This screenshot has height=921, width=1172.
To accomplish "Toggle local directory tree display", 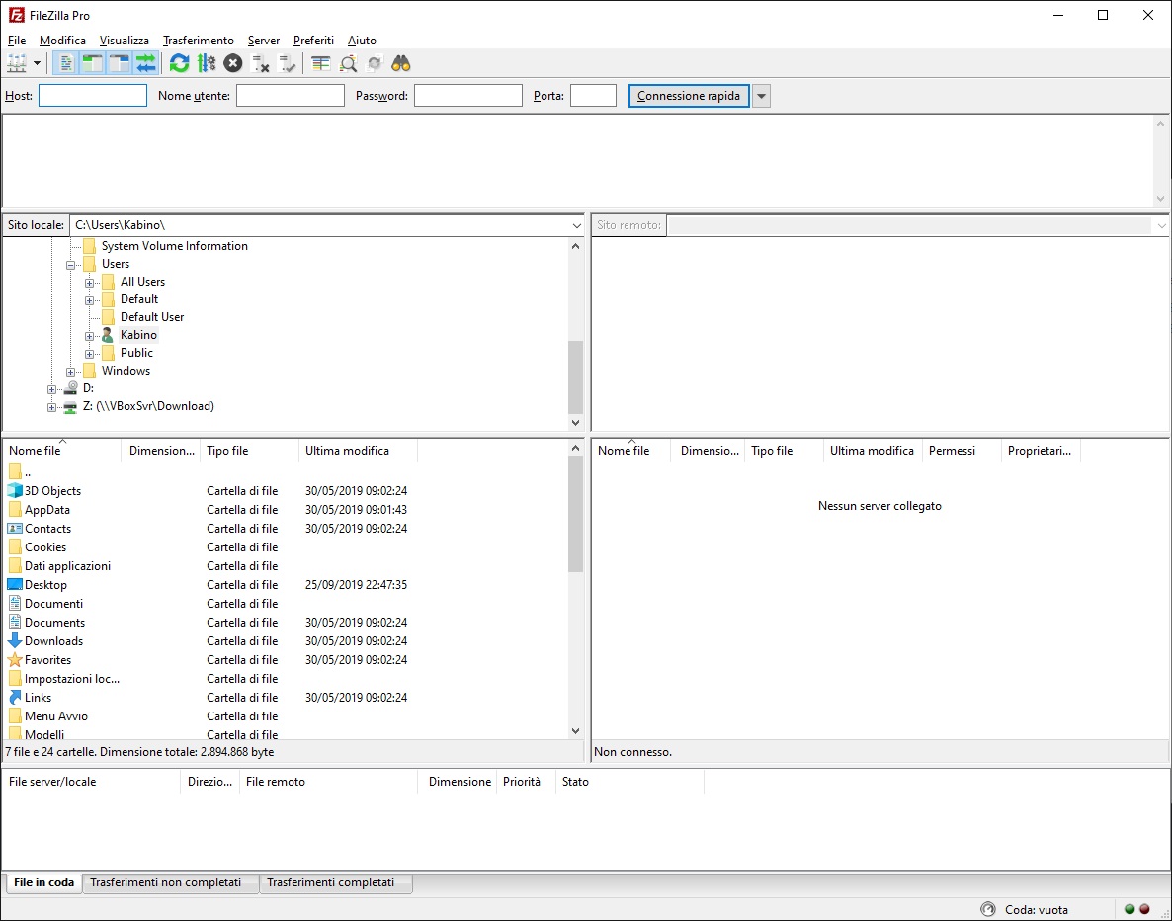I will 92,63.
